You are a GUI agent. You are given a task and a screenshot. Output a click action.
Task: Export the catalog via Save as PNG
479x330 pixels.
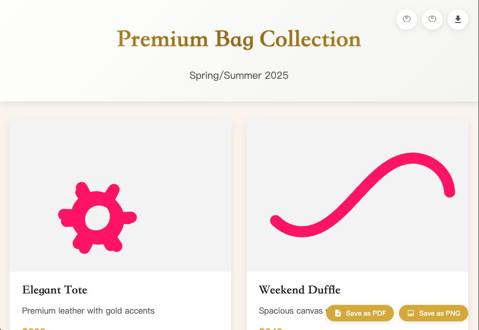tap(433, 313)
